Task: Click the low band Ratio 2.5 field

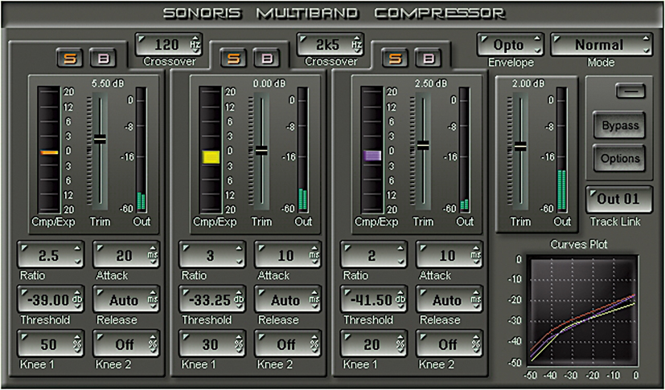Action: coord(51,255)
